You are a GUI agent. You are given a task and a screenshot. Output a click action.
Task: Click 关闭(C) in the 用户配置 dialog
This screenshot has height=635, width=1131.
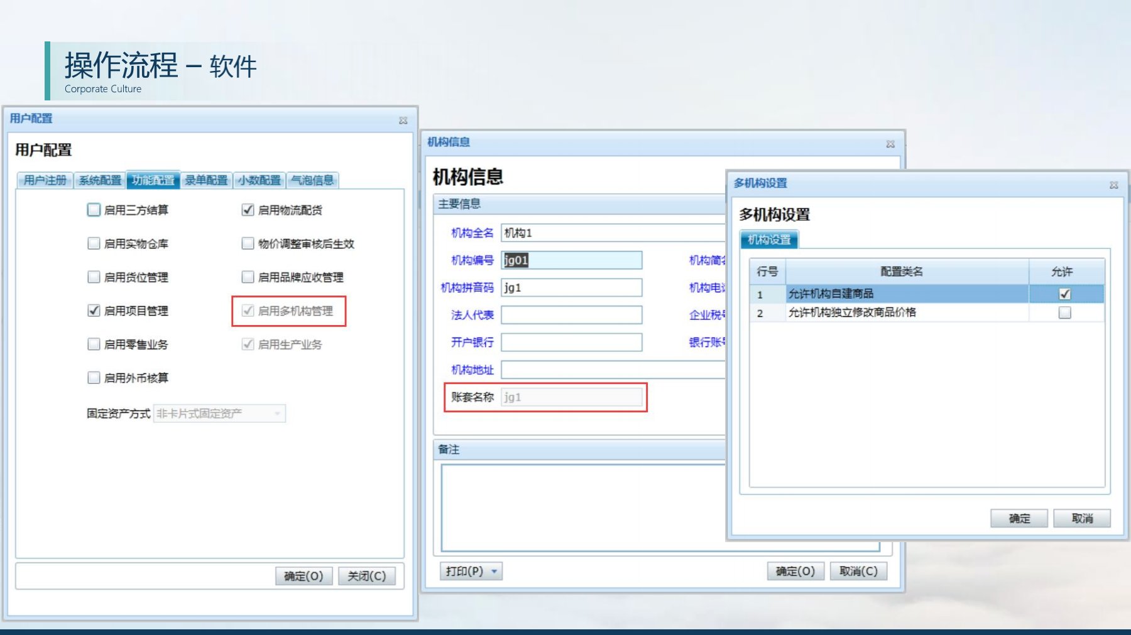click(368, 575)
